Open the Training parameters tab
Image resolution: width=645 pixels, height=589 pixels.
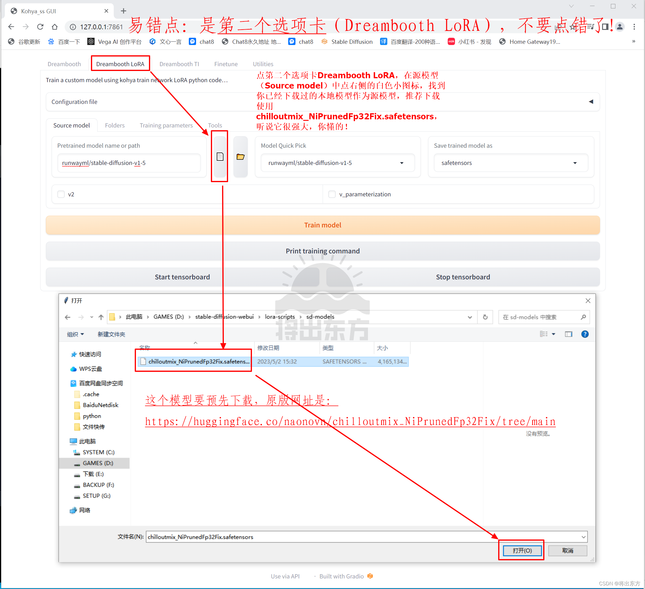pos(166,125)
